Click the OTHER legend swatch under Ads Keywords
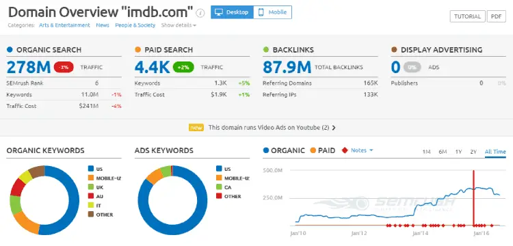The width and height of the screenshot is (513, 246). tap(219, 196)
